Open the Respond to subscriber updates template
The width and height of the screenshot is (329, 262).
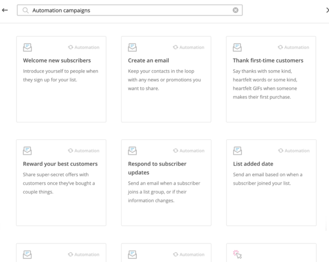166,182
